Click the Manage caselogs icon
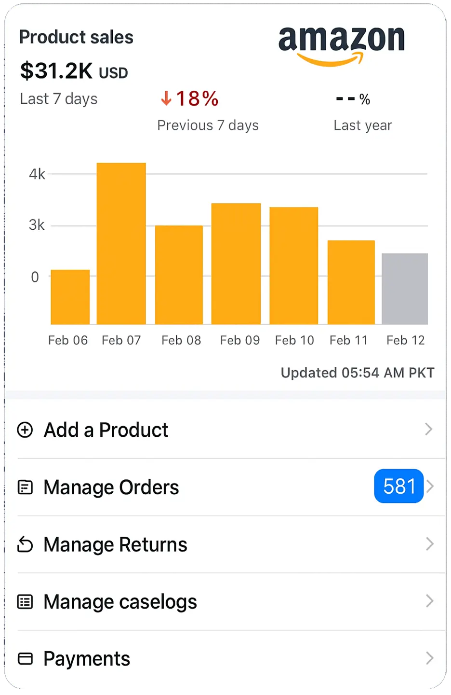Screen dimensions: 451x695 click(25, 602)
